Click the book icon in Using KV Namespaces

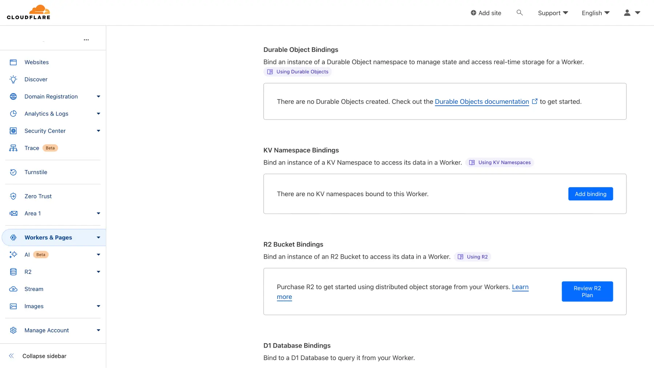pyautogui.click(x=472, y=162)
